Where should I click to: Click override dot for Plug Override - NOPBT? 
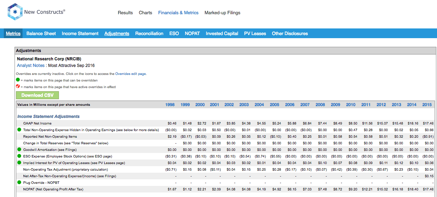[19, 182]
